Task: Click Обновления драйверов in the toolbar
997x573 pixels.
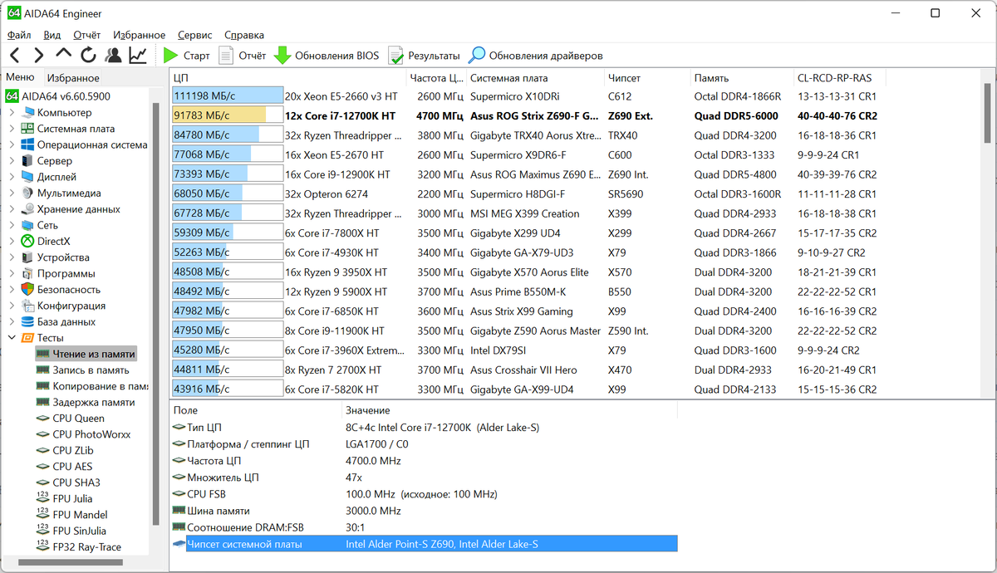Action: coord(536,56)
